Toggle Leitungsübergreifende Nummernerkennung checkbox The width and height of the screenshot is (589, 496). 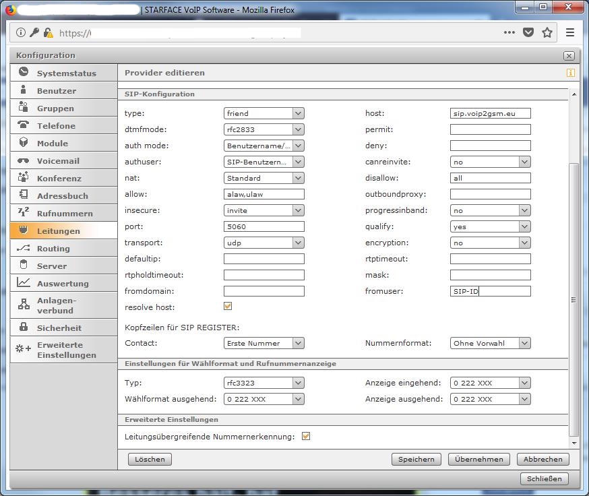click(x=306, y=436)
